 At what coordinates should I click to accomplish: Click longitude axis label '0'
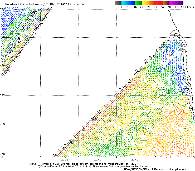tap(2, 157)
